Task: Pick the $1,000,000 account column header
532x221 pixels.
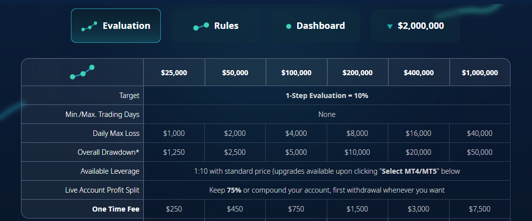Action: (x=480, y=73)
